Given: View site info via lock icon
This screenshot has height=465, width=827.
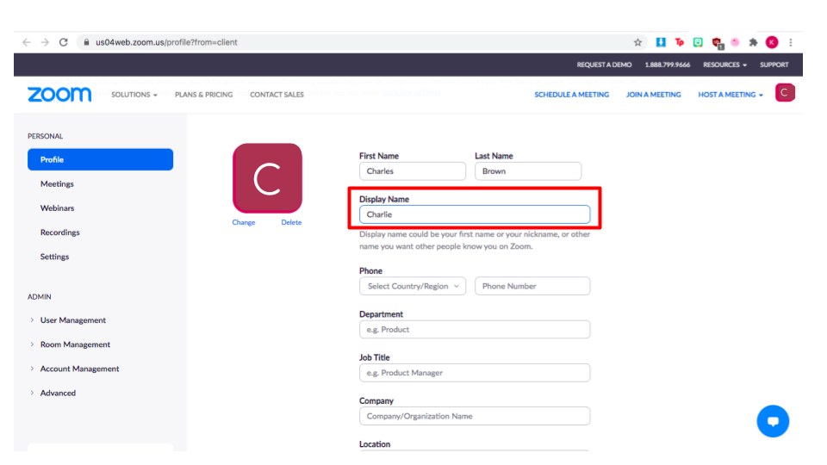Looking at the screenshot, I should point(86,42).
